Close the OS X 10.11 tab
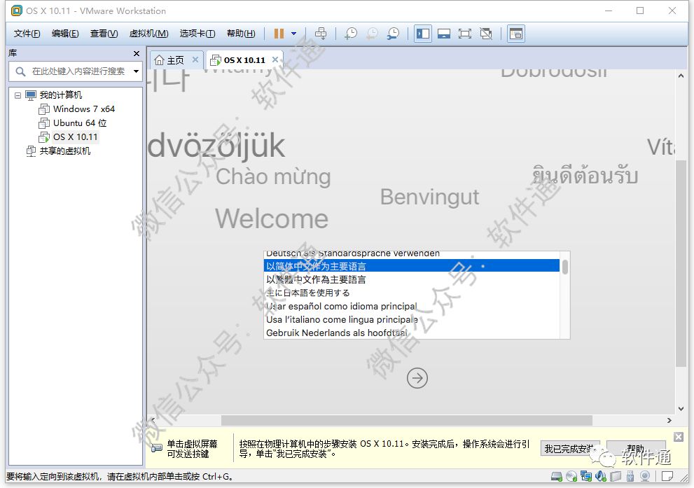Screen dimensions: 694x488 [275, 60]
